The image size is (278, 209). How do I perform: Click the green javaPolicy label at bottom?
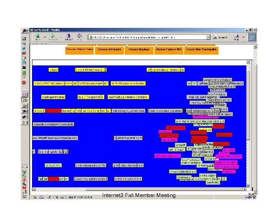pos(213,183)
